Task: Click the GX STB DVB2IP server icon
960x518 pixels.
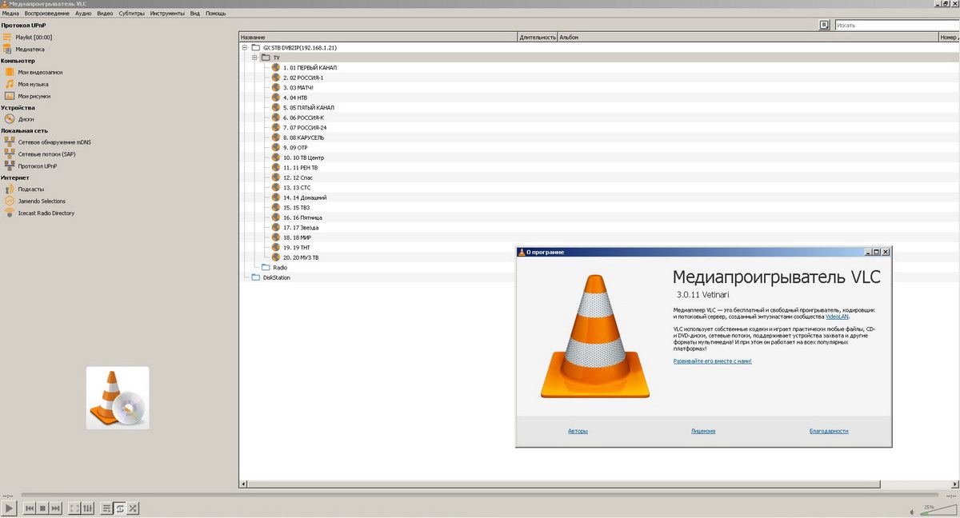Action: [x=256, y=48]
